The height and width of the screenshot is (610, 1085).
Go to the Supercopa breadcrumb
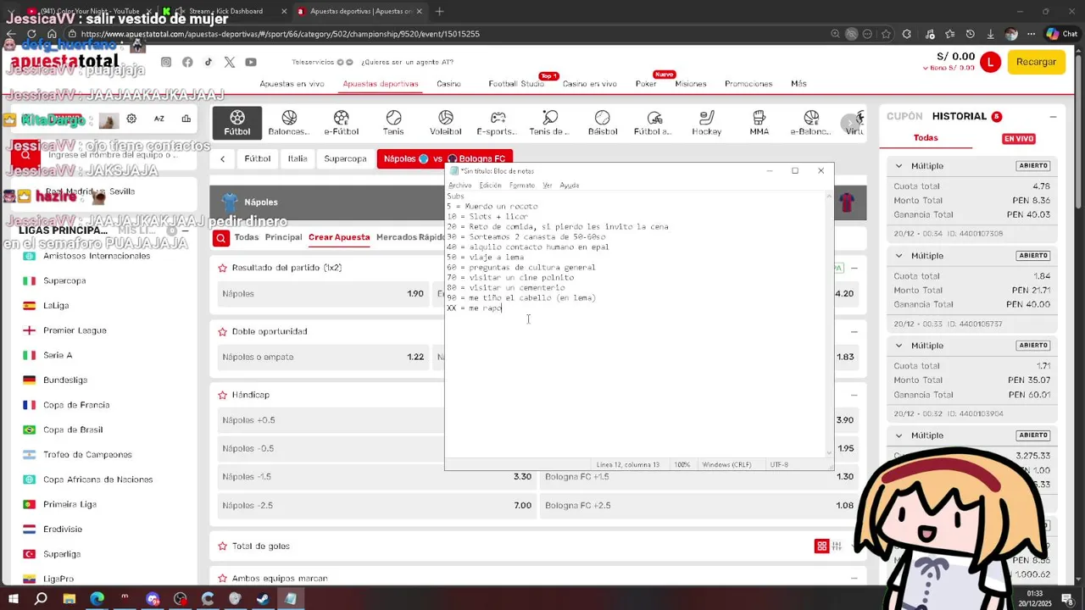tap(345, 158)
